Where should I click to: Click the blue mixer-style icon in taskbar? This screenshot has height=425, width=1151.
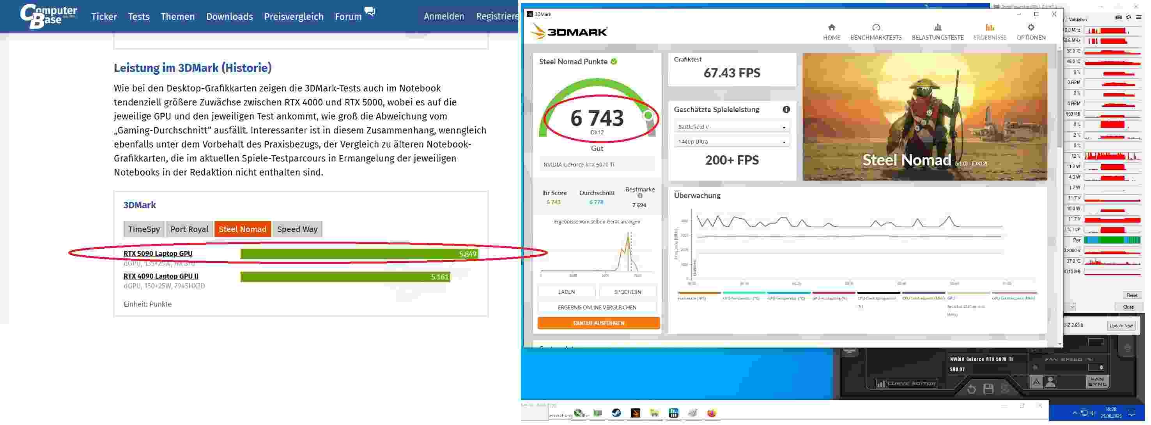(673, 413)
